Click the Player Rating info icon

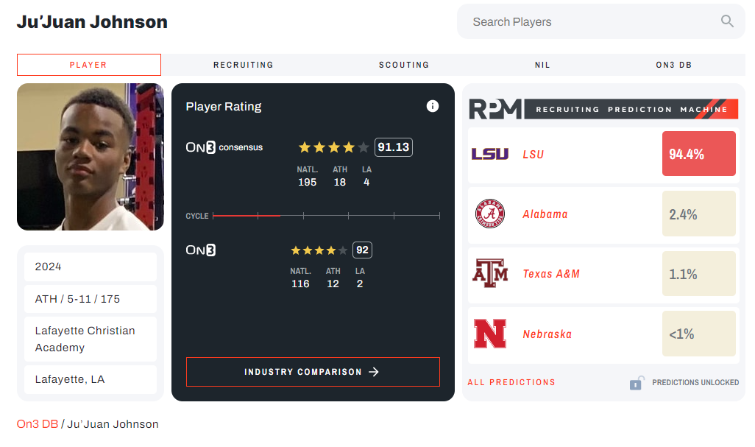(x=433, y=106)
